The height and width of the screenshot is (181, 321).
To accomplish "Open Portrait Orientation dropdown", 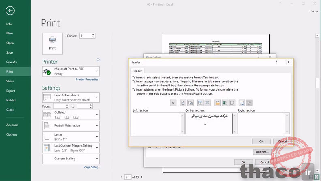I will pyautogui.click(x=71, y=126).
